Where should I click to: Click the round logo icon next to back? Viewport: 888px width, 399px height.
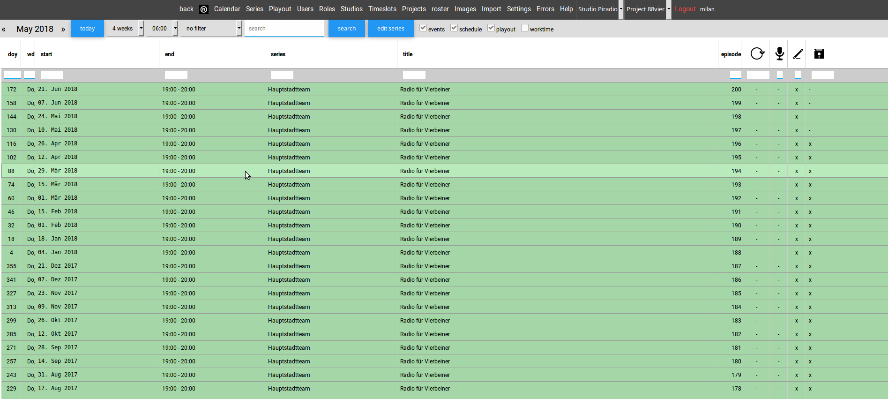click(204, 9)
